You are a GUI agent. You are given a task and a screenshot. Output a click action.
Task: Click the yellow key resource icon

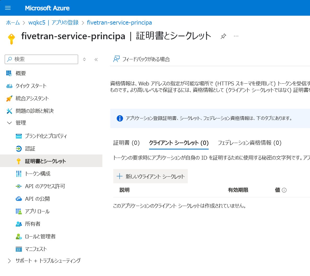pyautogui.click(x=11, y=39)
